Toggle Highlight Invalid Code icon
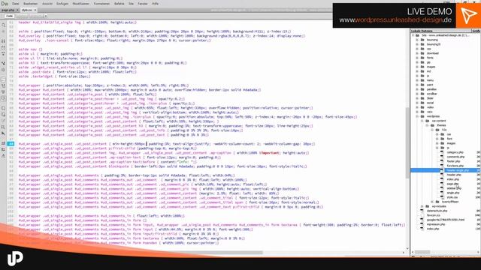The image size is (481, 270). (3, 86)
